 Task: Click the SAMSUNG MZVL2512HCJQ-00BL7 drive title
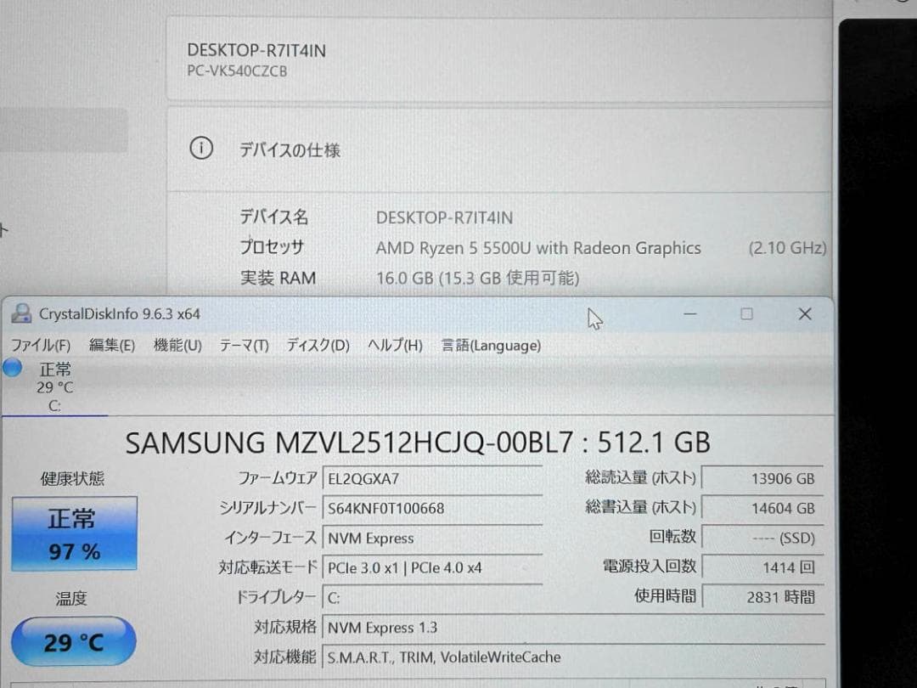pos(418,443)
